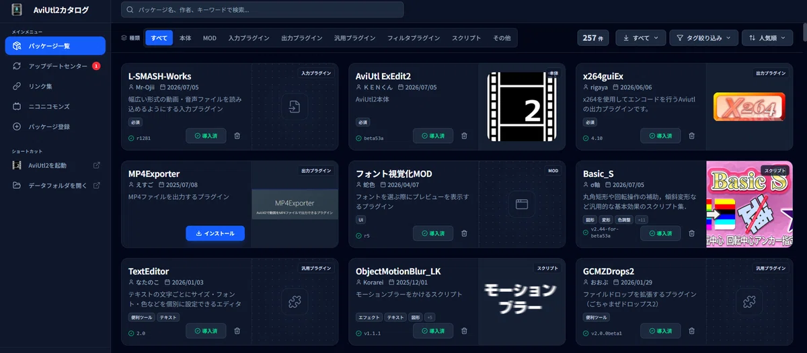The width and height of the screenshot is (807, 353).
Task: Click the L-SMASH-Works import placeholder icon
Action: (x=294, y=106)
